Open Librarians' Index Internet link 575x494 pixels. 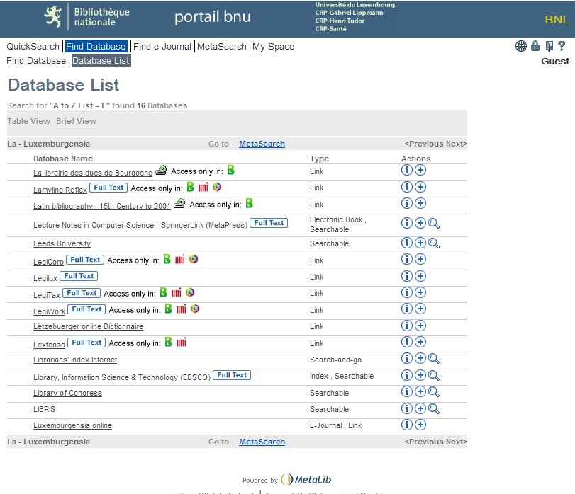[75, 360]
